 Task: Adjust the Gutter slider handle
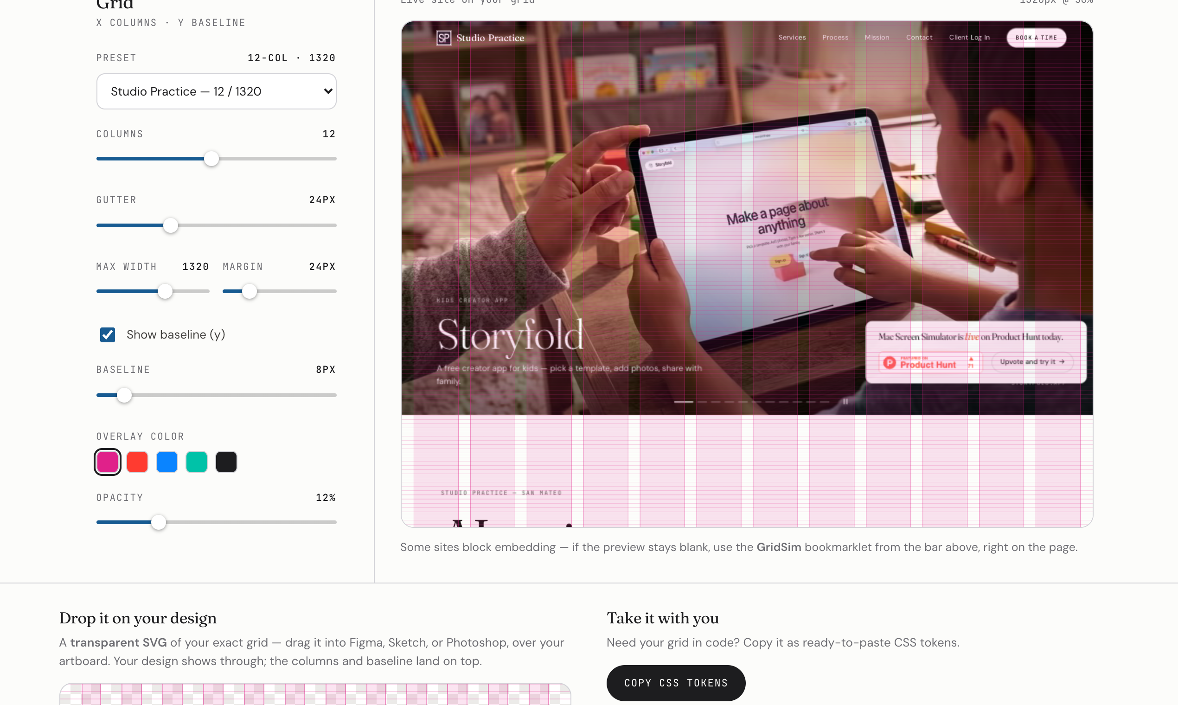tap(171, 225)
